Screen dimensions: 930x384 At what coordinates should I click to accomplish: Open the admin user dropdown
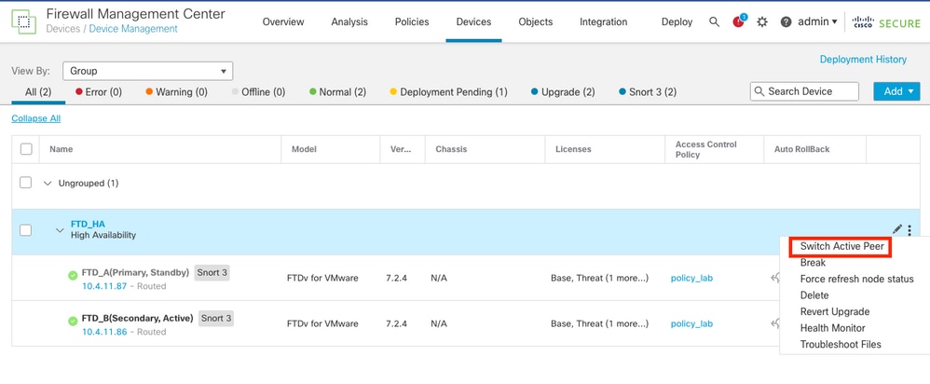click(817, 21)
